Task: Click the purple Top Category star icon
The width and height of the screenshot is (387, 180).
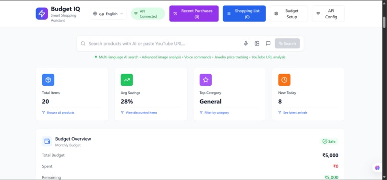Action: click(206, 80)
